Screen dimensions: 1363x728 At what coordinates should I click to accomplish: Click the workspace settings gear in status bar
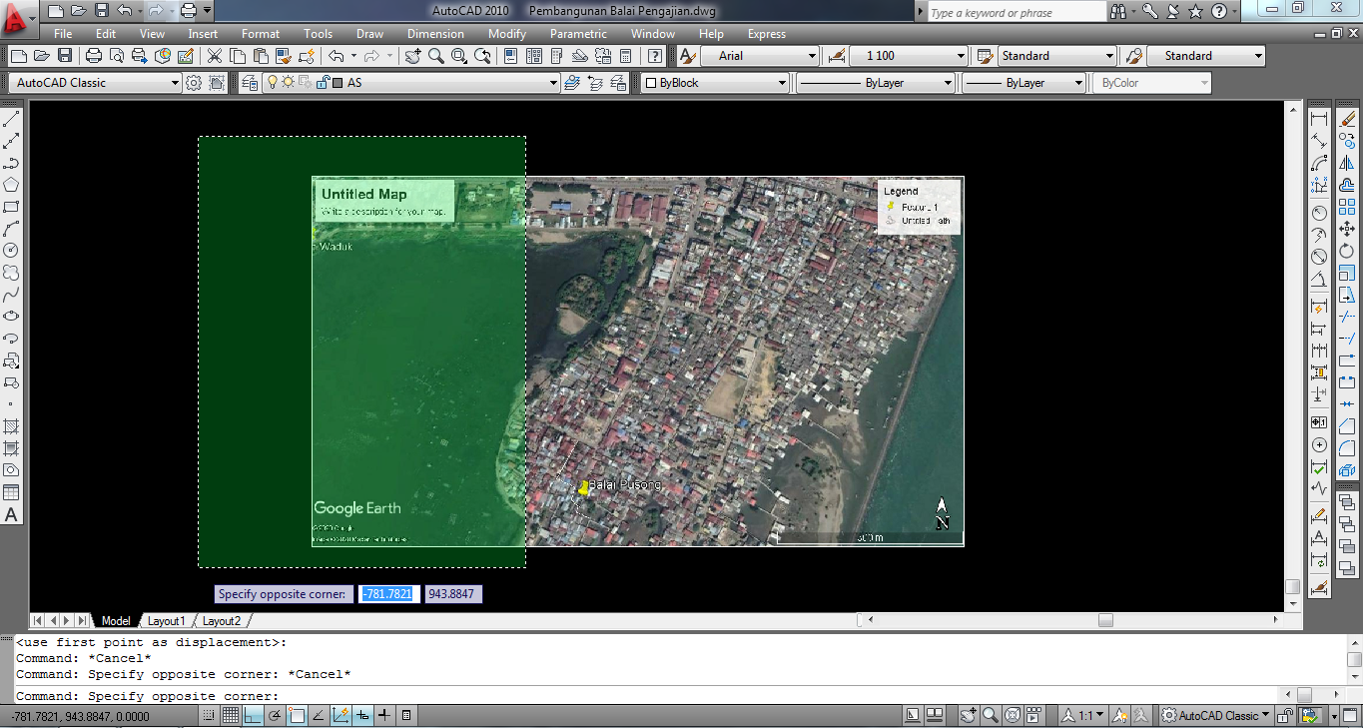pos(1169,715)
